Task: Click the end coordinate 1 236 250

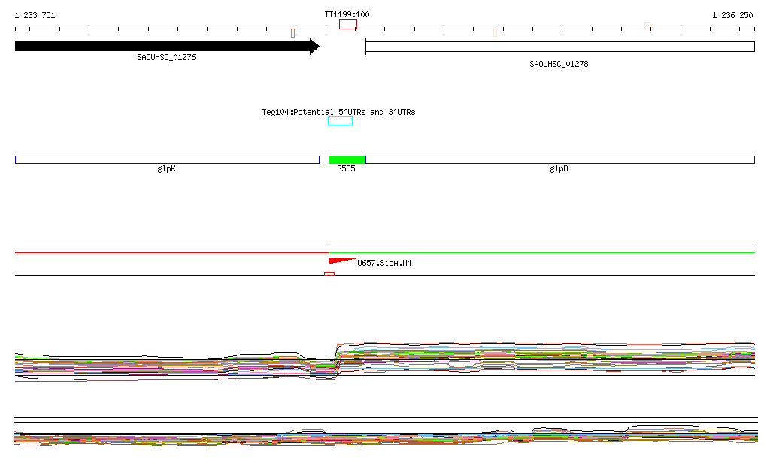Action: [732, 15]
